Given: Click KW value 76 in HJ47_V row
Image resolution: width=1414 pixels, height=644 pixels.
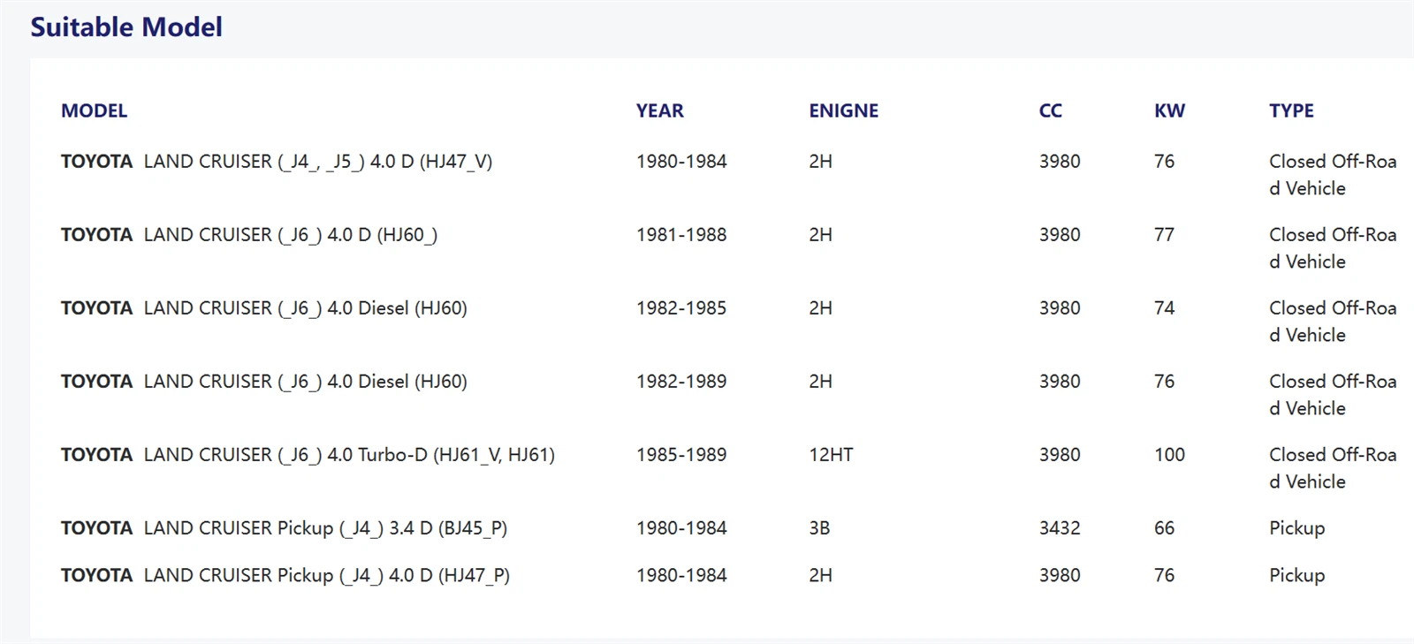Looking at the screenshot, I should pos(1164,162).
